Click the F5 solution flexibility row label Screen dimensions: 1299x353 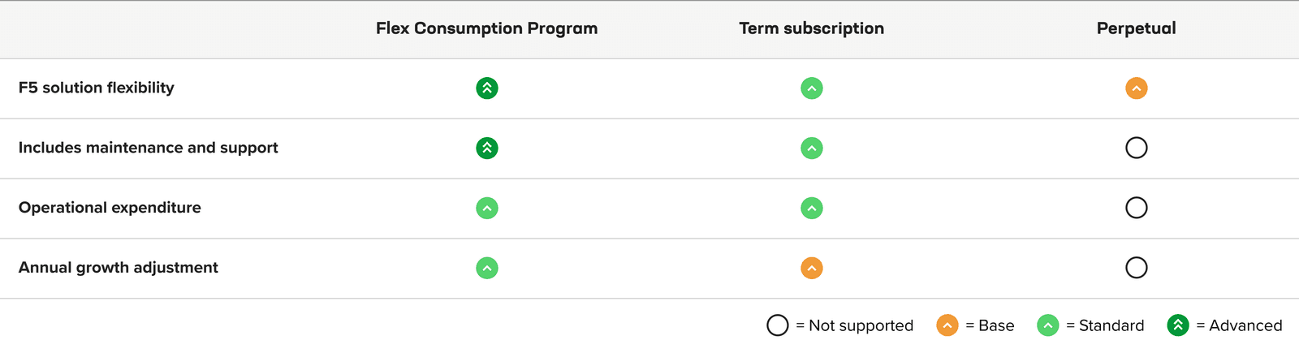96,88
